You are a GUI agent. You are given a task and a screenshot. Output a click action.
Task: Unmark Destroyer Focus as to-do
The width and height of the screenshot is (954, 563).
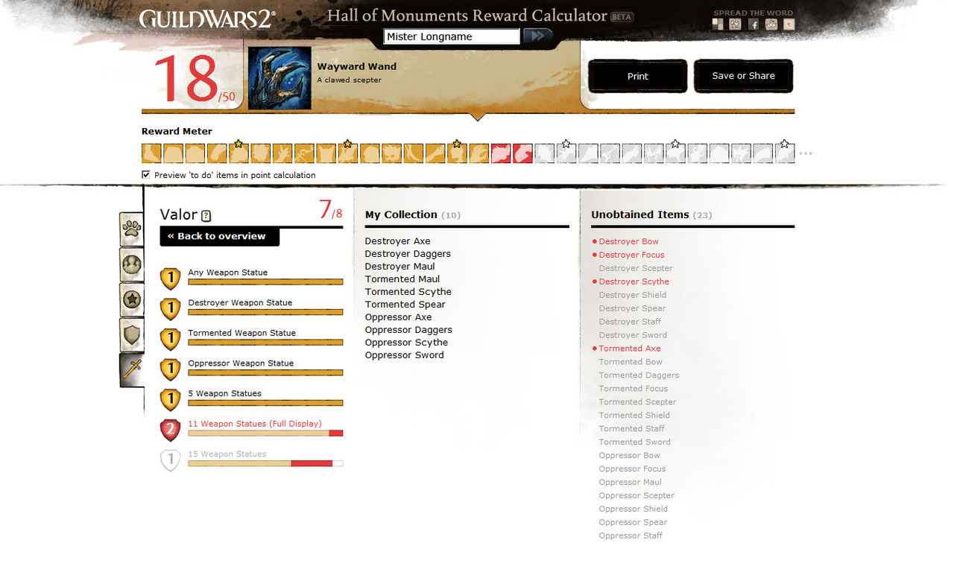click(631, 255)
